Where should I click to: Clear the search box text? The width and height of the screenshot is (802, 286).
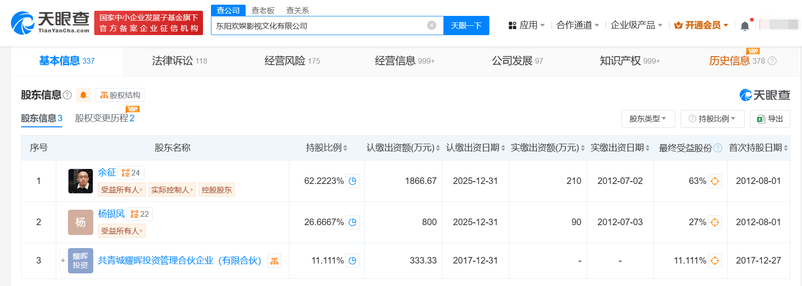coord(432,25)
